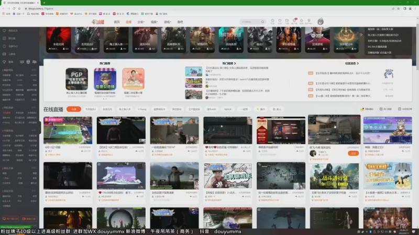Click the Douyu logo in the header

click(x=98, y=22)
